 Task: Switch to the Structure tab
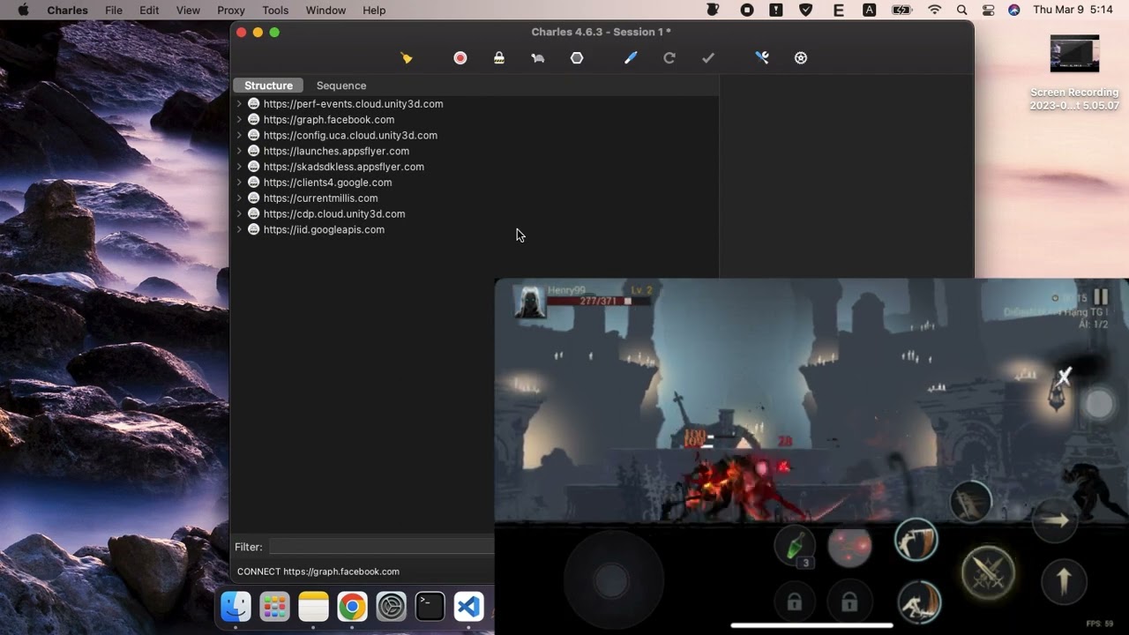tap(268, 86)
